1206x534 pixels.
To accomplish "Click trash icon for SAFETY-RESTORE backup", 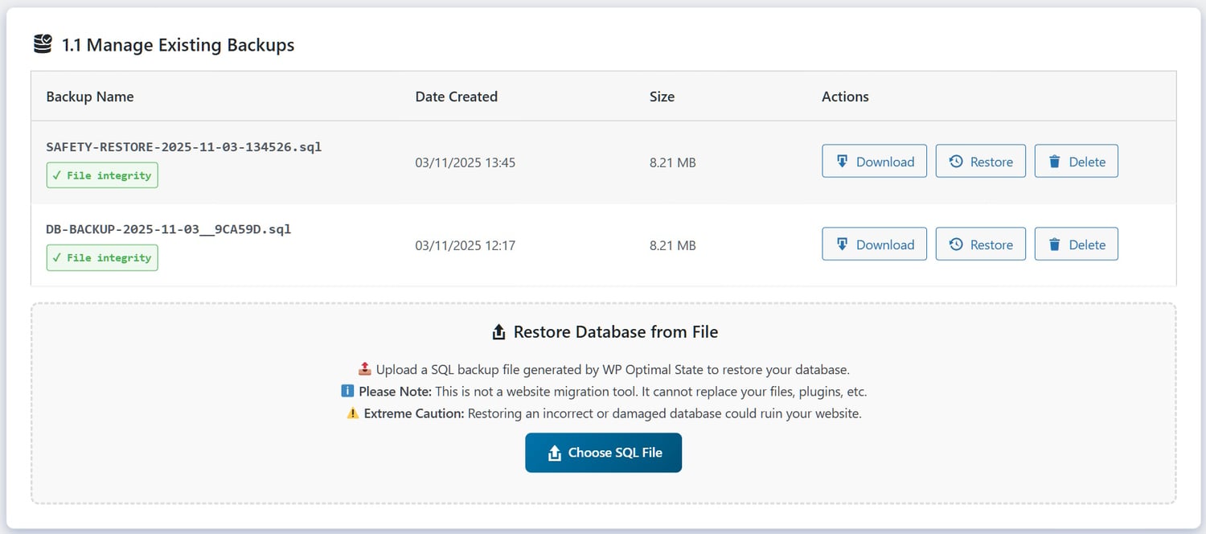I will [x=1054, y=162].
